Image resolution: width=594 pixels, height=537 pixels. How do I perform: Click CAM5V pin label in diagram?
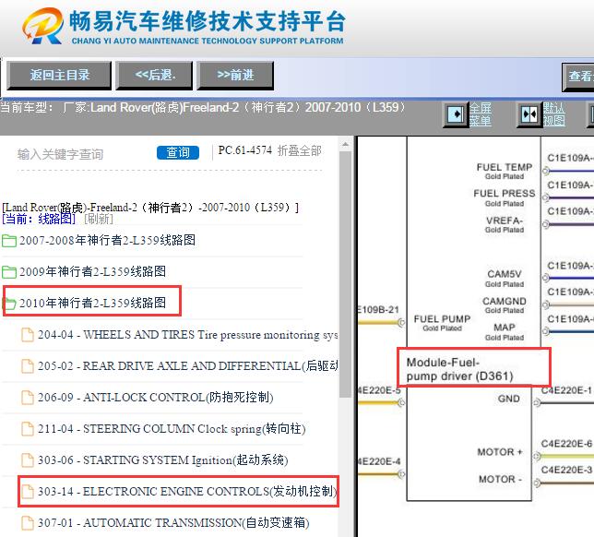pyautogui.click(x=505, y=274)
